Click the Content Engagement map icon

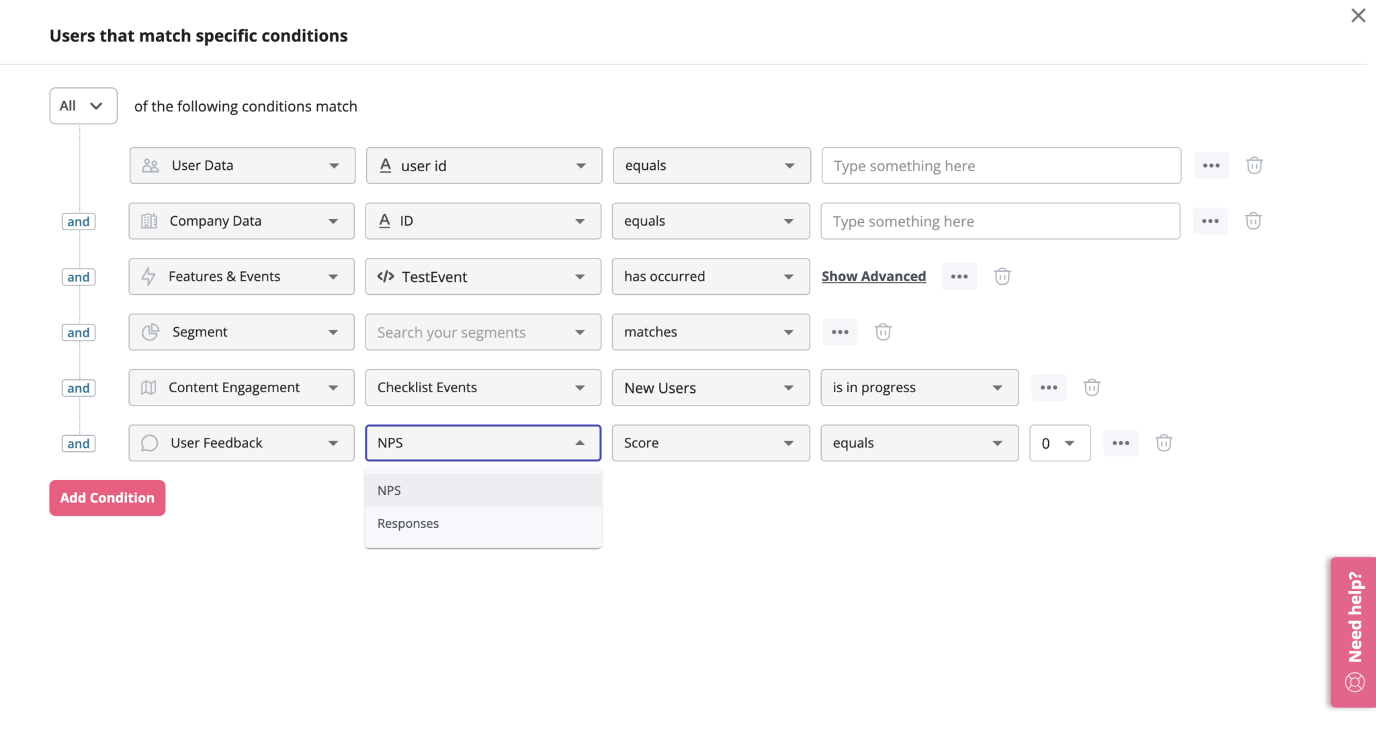tap(148, 387)
